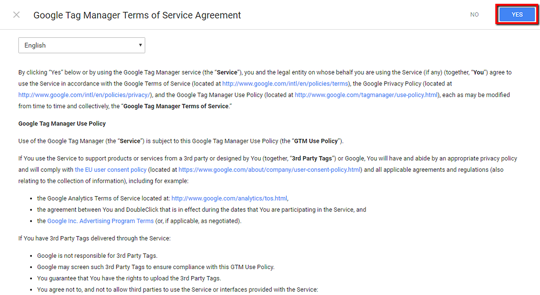The image size is (540, 295).
Task: Open the English language dropdown
Action: 82,45
